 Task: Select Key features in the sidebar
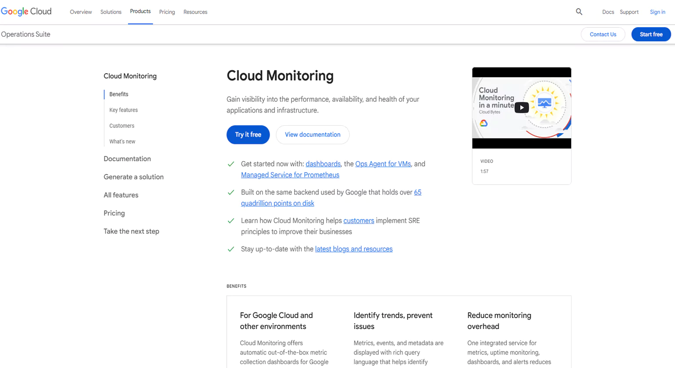(123, 110)
